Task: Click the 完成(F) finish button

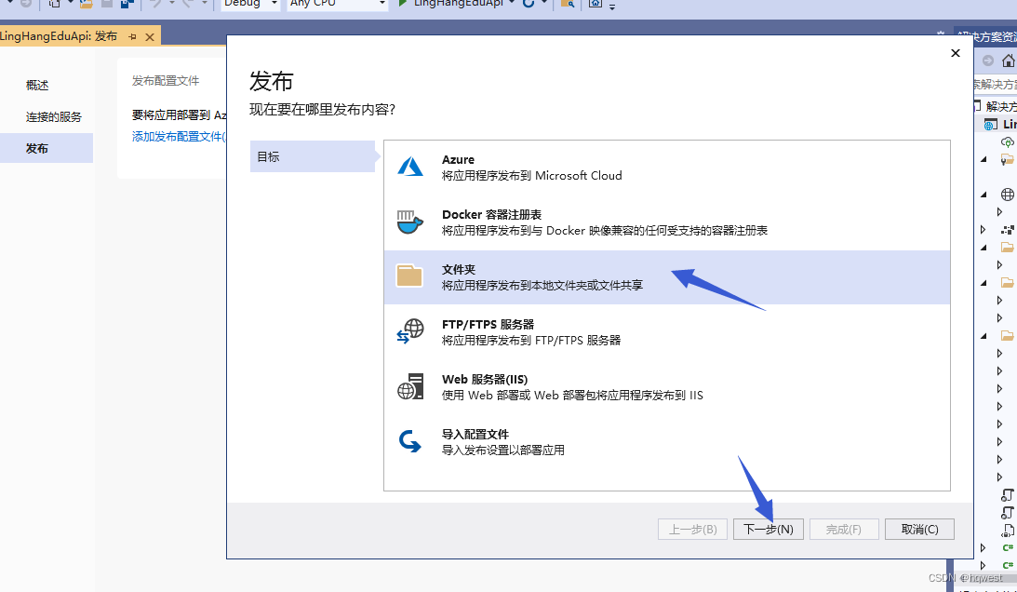Action: (x=844, y=529)
